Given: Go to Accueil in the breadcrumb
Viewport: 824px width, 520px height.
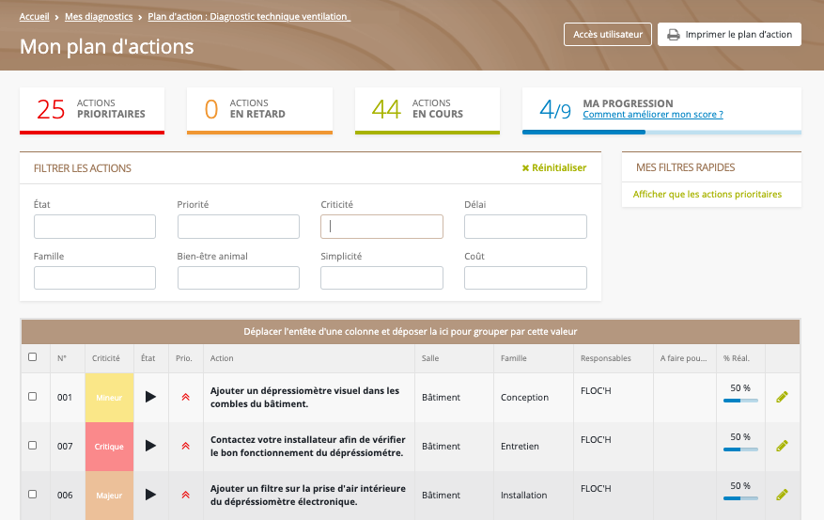Looking at the screenshot, I should (34, 17).
